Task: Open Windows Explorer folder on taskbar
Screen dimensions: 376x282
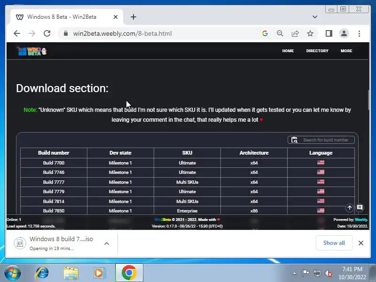Action: pos(71,273)
